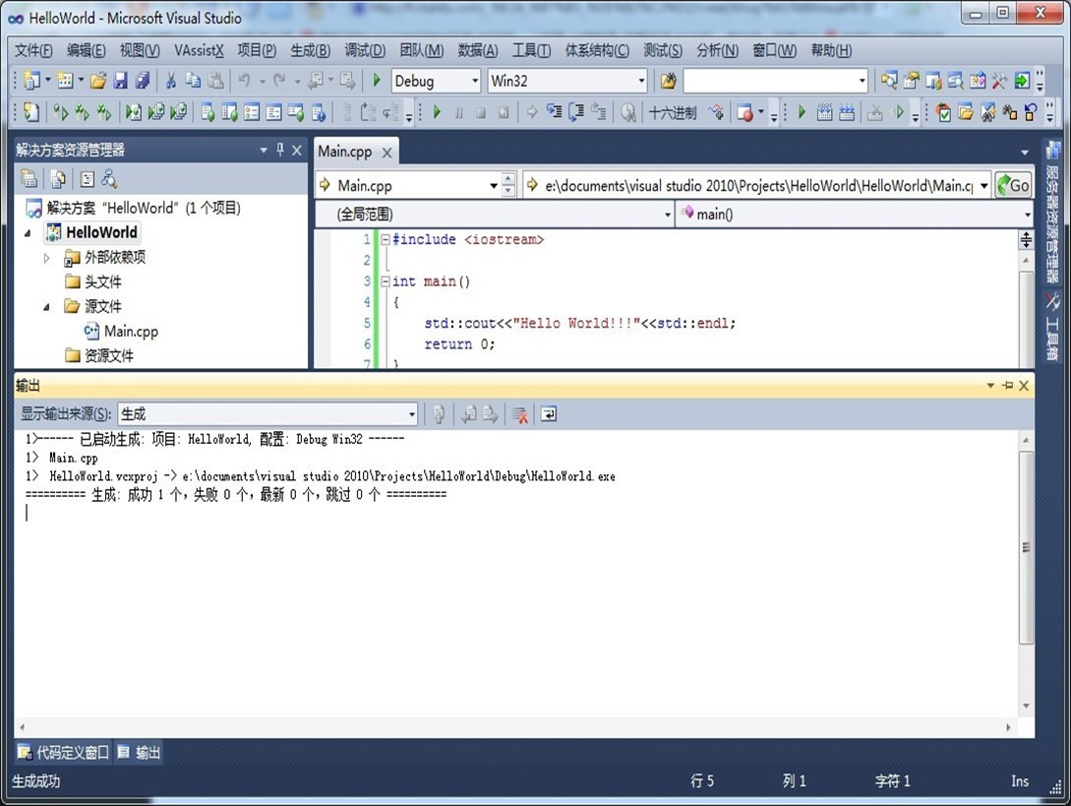Click the breakpoint window red dot icon
Viewport: 1071px width, 806px height.
tap(744, 112)
